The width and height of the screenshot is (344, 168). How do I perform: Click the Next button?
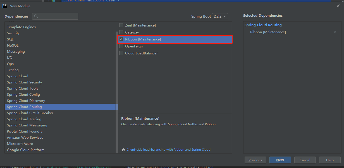click(x=280, y=160)
